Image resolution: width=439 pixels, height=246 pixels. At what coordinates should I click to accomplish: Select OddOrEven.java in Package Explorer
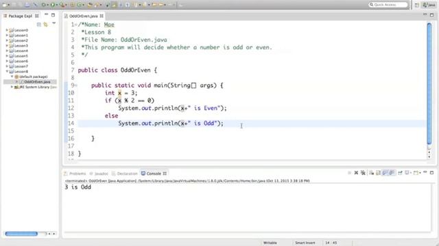coord(37,82)
